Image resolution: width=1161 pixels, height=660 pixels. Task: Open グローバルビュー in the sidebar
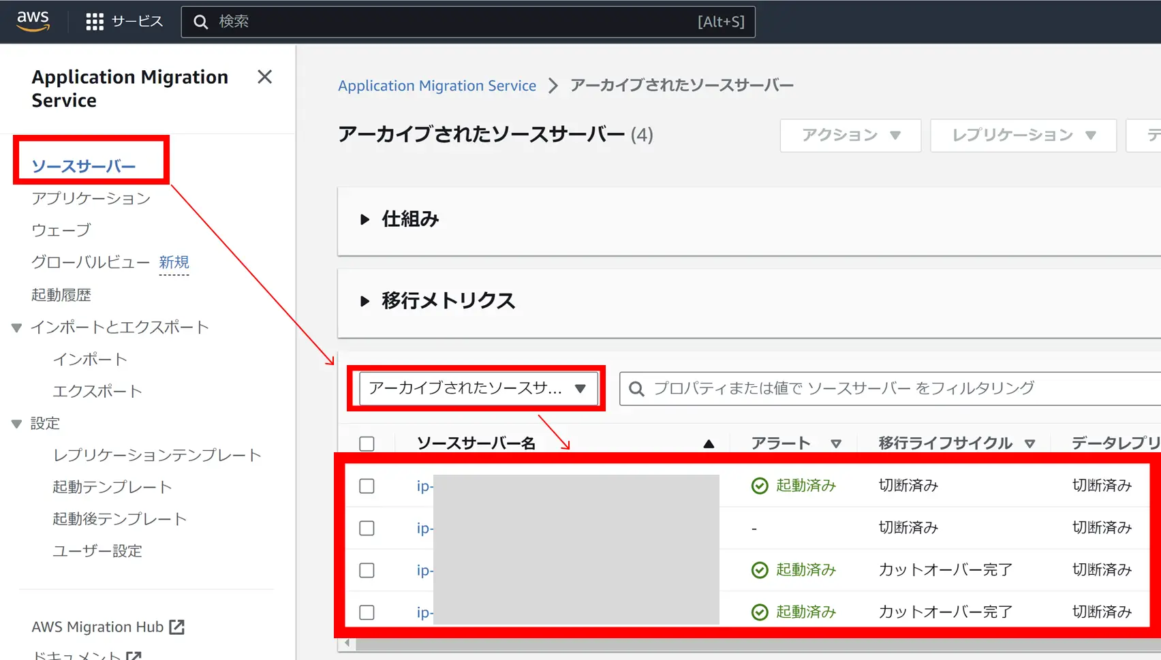pos(91,262)
